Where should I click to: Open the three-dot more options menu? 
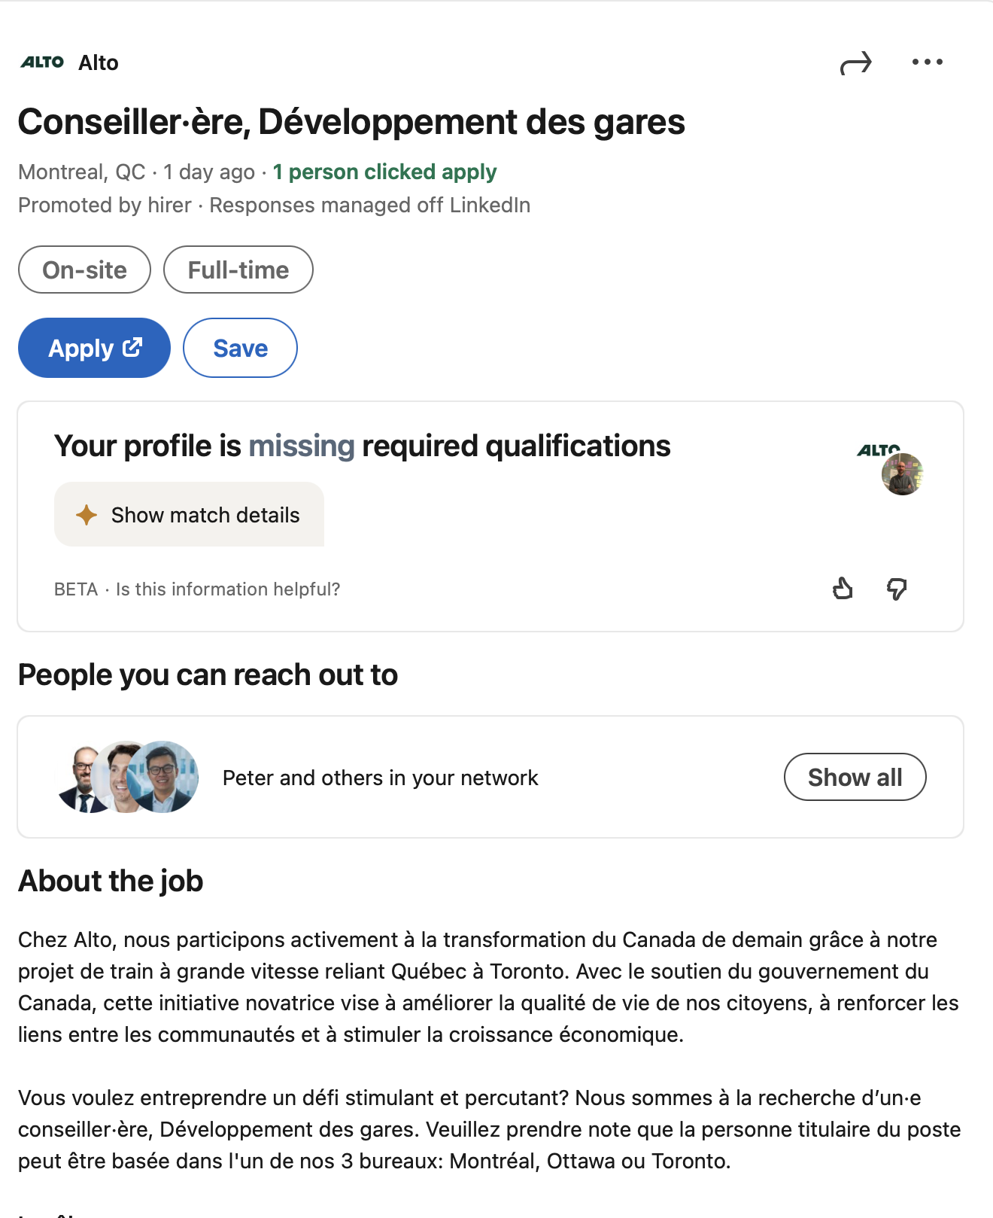tap(927, 62)
